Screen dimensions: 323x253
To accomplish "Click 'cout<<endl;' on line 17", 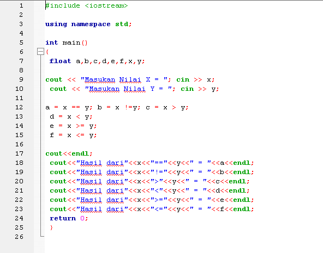I will (69, 153).
